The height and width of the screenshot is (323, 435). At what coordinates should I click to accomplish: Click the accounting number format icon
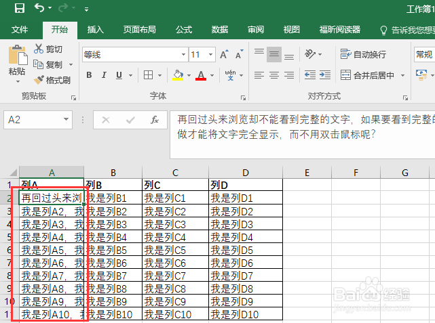(421, 75)
